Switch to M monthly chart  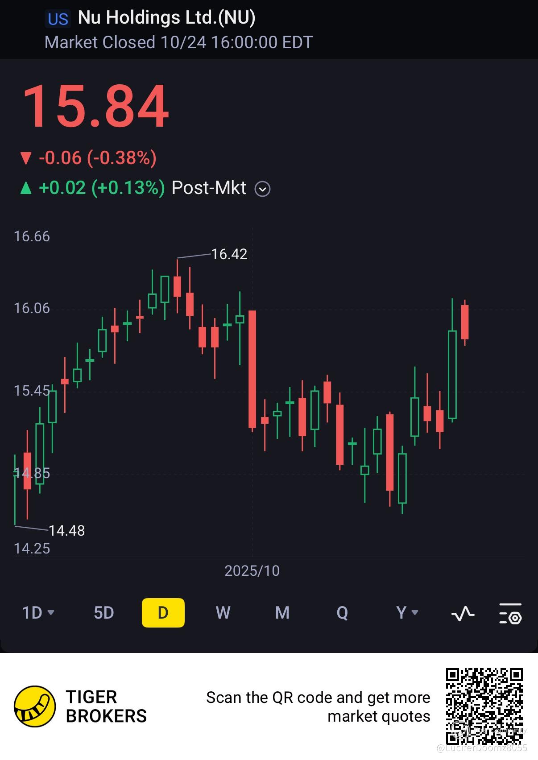[x=282, y=613]
